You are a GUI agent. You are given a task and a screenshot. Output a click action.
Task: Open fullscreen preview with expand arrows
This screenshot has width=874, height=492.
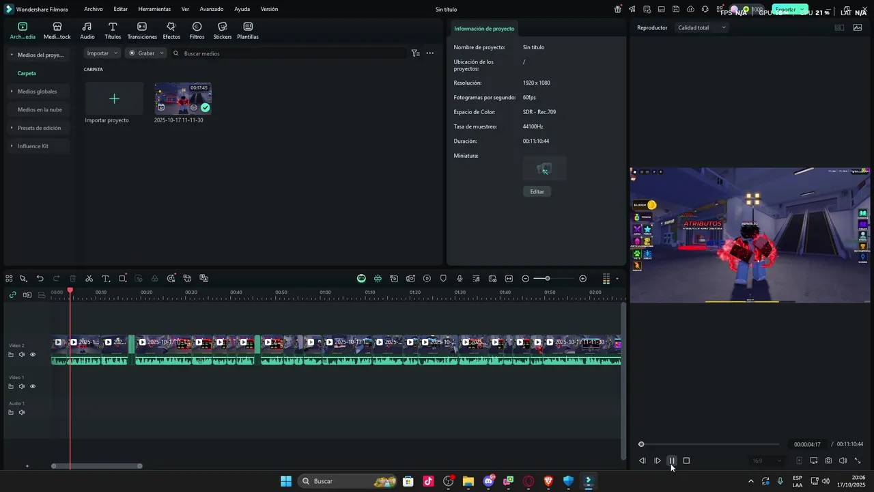pos(858,461)
